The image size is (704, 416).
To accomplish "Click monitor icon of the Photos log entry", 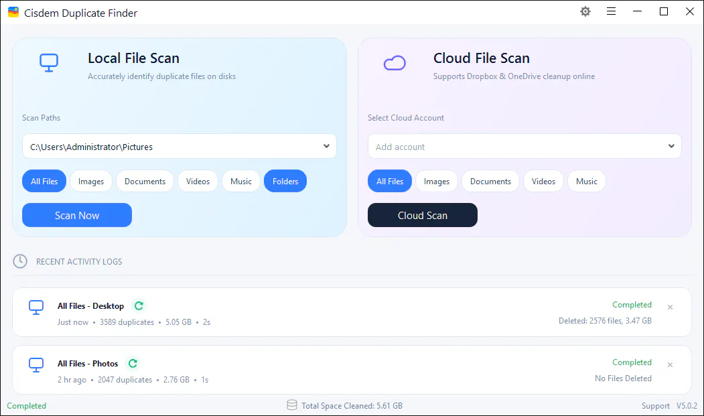I will [x=36, y=365].
